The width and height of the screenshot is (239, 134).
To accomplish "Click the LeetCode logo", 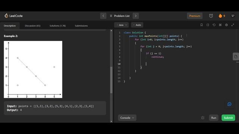I will click(x=13, y=16).
